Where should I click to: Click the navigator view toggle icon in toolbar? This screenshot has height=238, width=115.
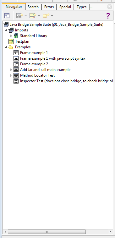coord(7,16)
